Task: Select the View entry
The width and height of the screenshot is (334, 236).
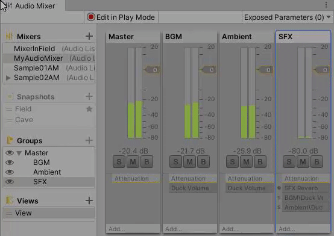Action: click(x=49, y=213)
